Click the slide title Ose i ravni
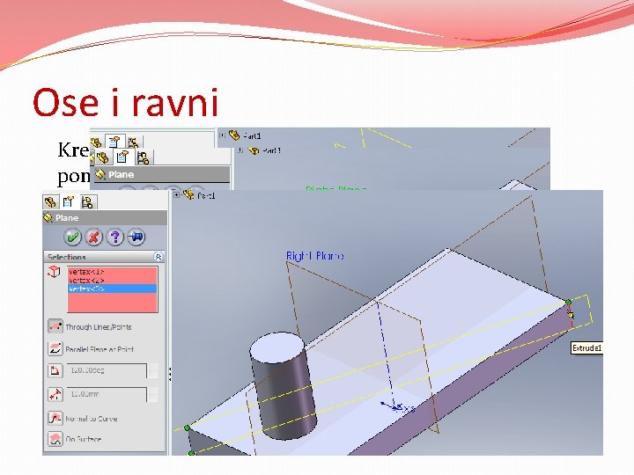 [x=126, y=103]
